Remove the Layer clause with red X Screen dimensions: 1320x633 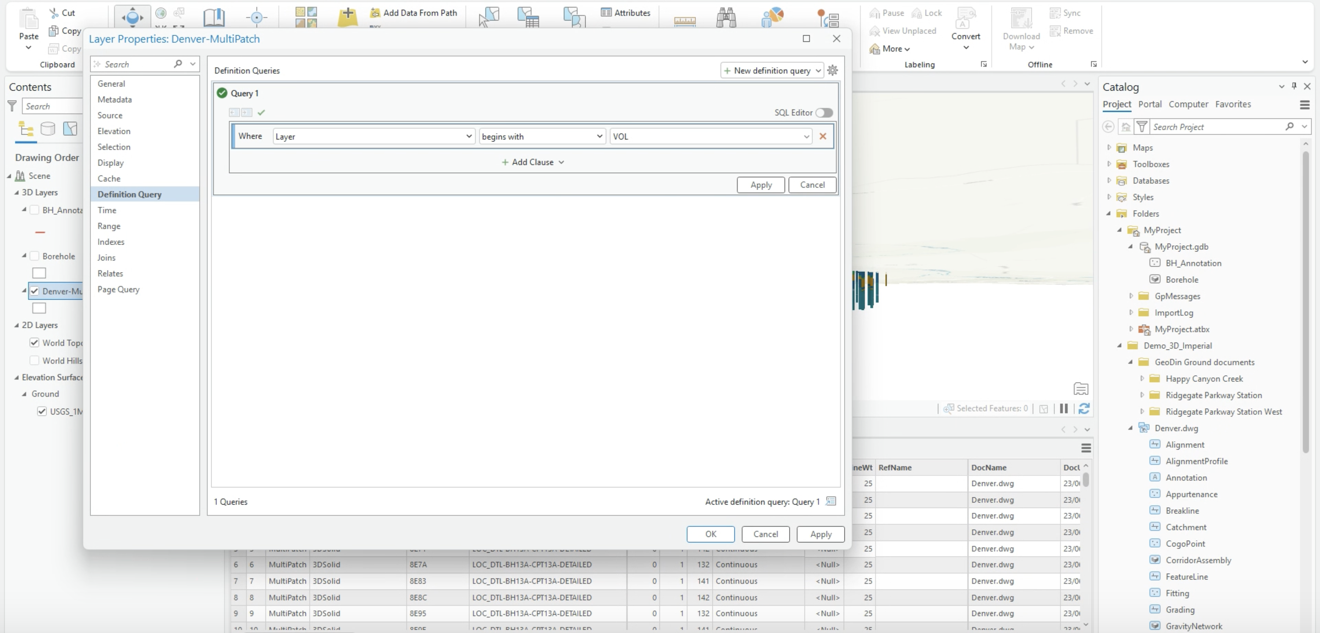click(823, 136)
